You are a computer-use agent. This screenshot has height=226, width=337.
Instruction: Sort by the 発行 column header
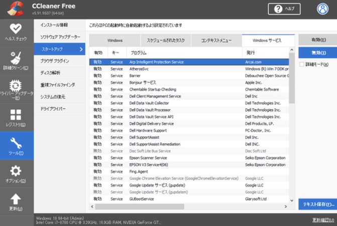[265, 53]
